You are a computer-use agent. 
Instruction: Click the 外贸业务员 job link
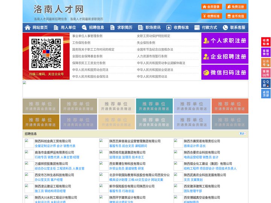pos(117,168)
